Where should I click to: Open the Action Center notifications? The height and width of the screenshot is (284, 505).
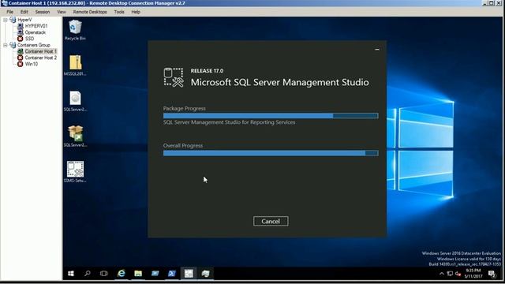click(492, 274)
